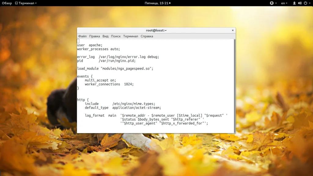Image resolution: width=313 pixels, height=176 pixels.
Task: Open the Терминал menu in window menubar
Action: [131, 36]
